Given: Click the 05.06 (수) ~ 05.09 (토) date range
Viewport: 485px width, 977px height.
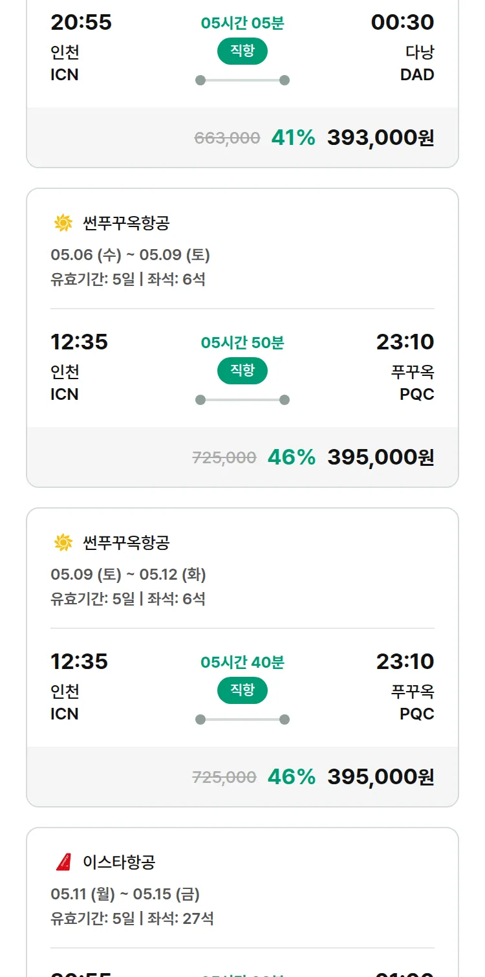Looking at the screenshot, I should click(130, 255).
